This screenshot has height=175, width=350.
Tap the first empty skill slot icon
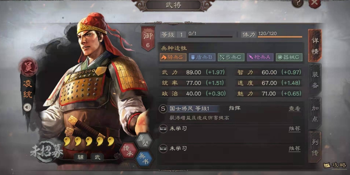(x=163, y=129)
